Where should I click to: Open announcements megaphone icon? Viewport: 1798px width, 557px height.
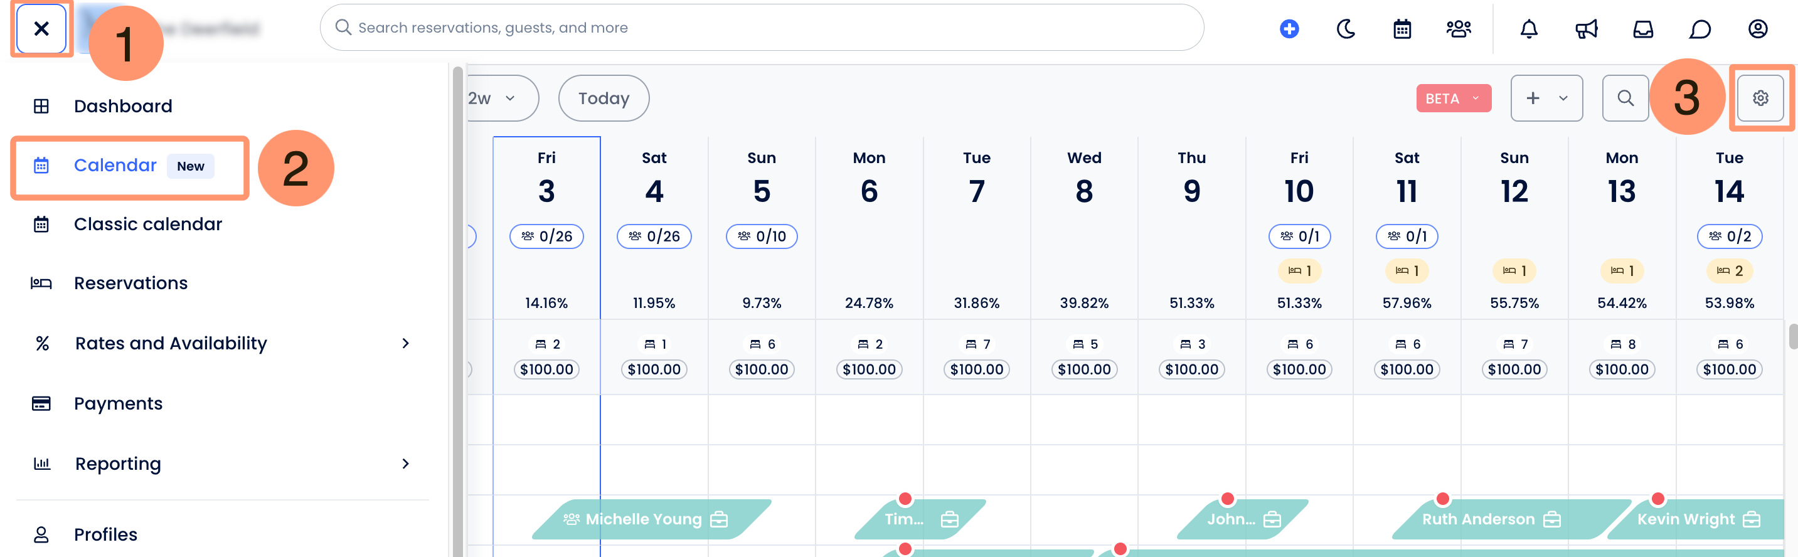click(1586, 29)
